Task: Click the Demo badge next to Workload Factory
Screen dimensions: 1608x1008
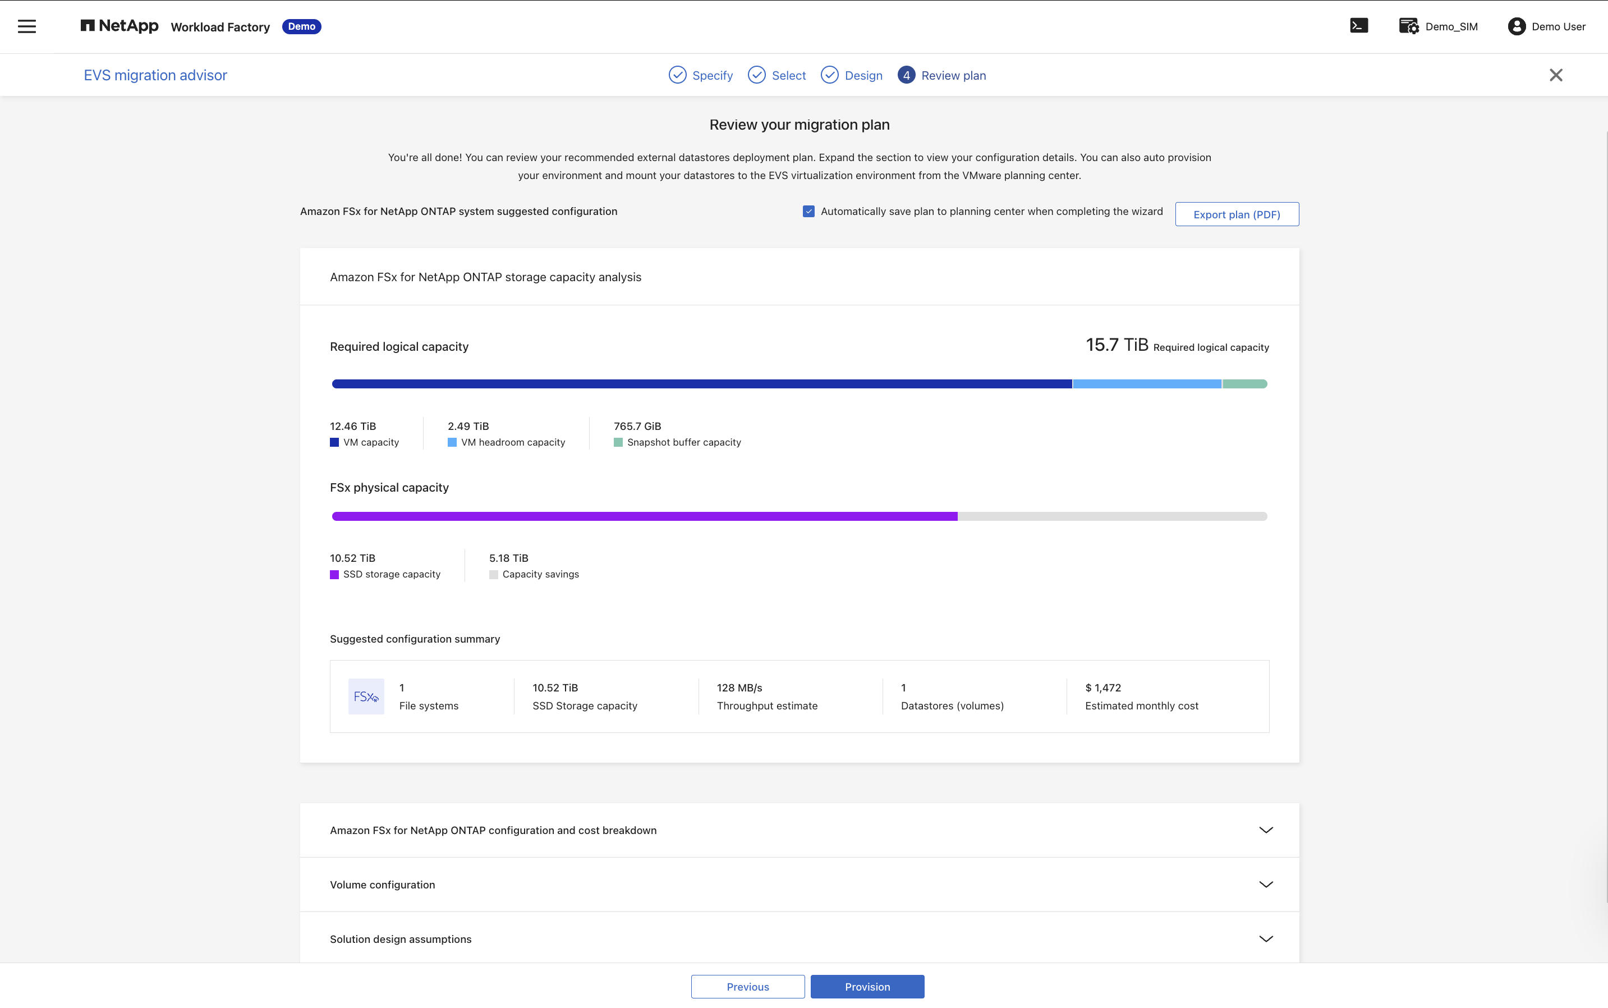Action: point(301,27)
